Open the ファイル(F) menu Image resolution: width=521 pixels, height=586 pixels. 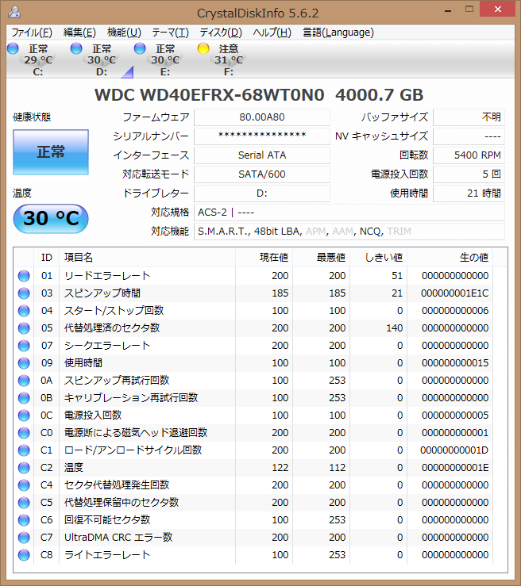click(x=32, y=33)
